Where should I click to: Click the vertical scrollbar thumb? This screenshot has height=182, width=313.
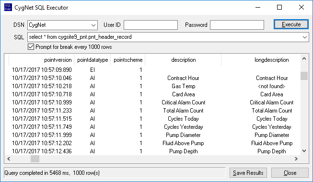pos(304,76)
